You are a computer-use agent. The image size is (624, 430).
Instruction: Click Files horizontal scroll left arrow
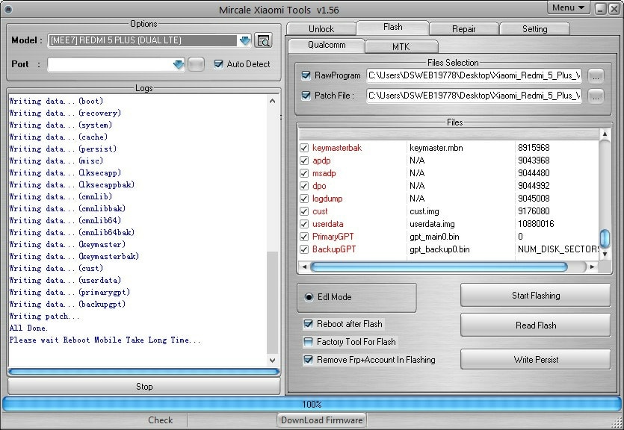tap(304, 267)
